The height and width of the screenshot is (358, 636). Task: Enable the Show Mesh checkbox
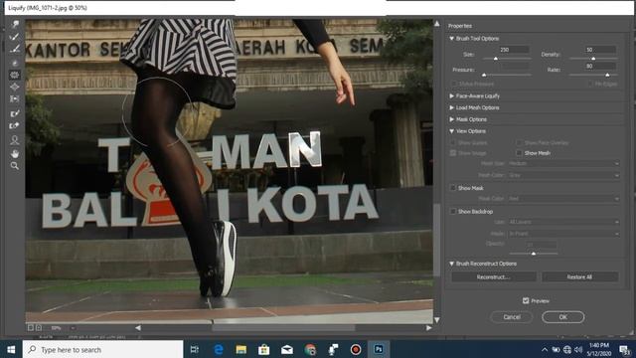[x=519, y=153]
